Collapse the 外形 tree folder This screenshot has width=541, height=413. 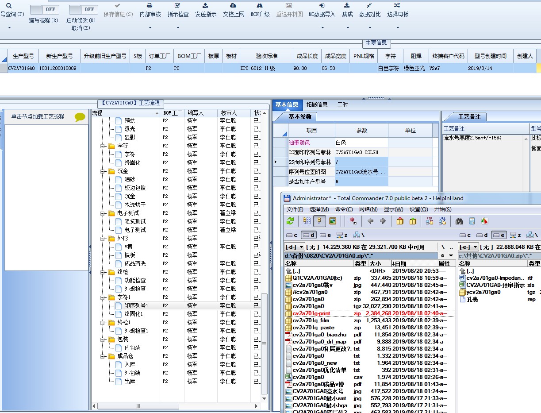point(102,238)
